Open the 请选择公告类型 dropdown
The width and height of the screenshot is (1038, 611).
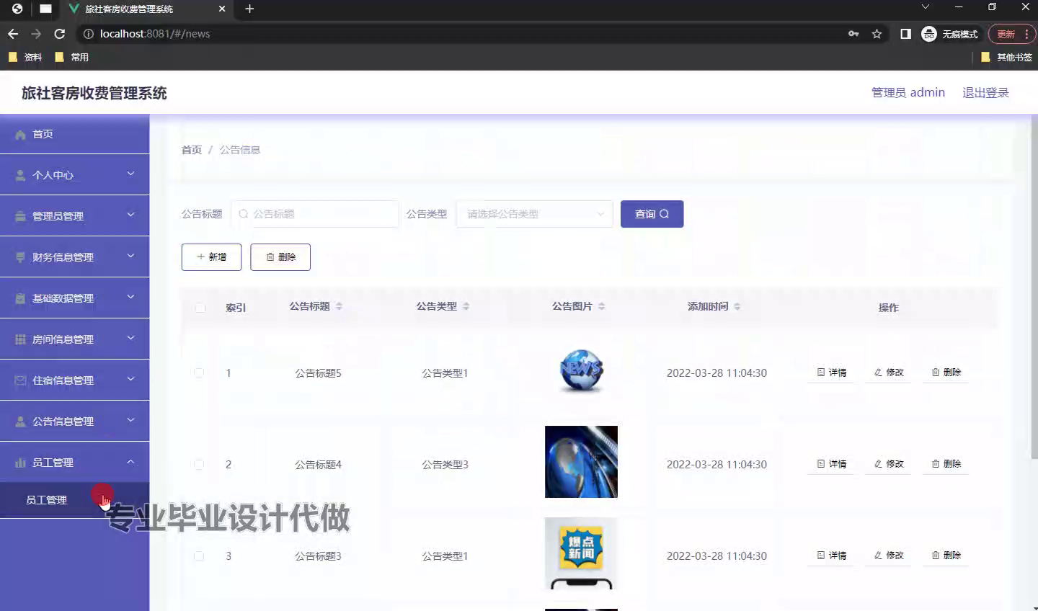point(533,214)
